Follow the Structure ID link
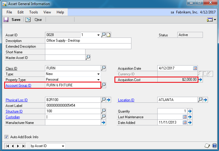The width and height of the screenshot is (219, 151). (x=14, y=111)
